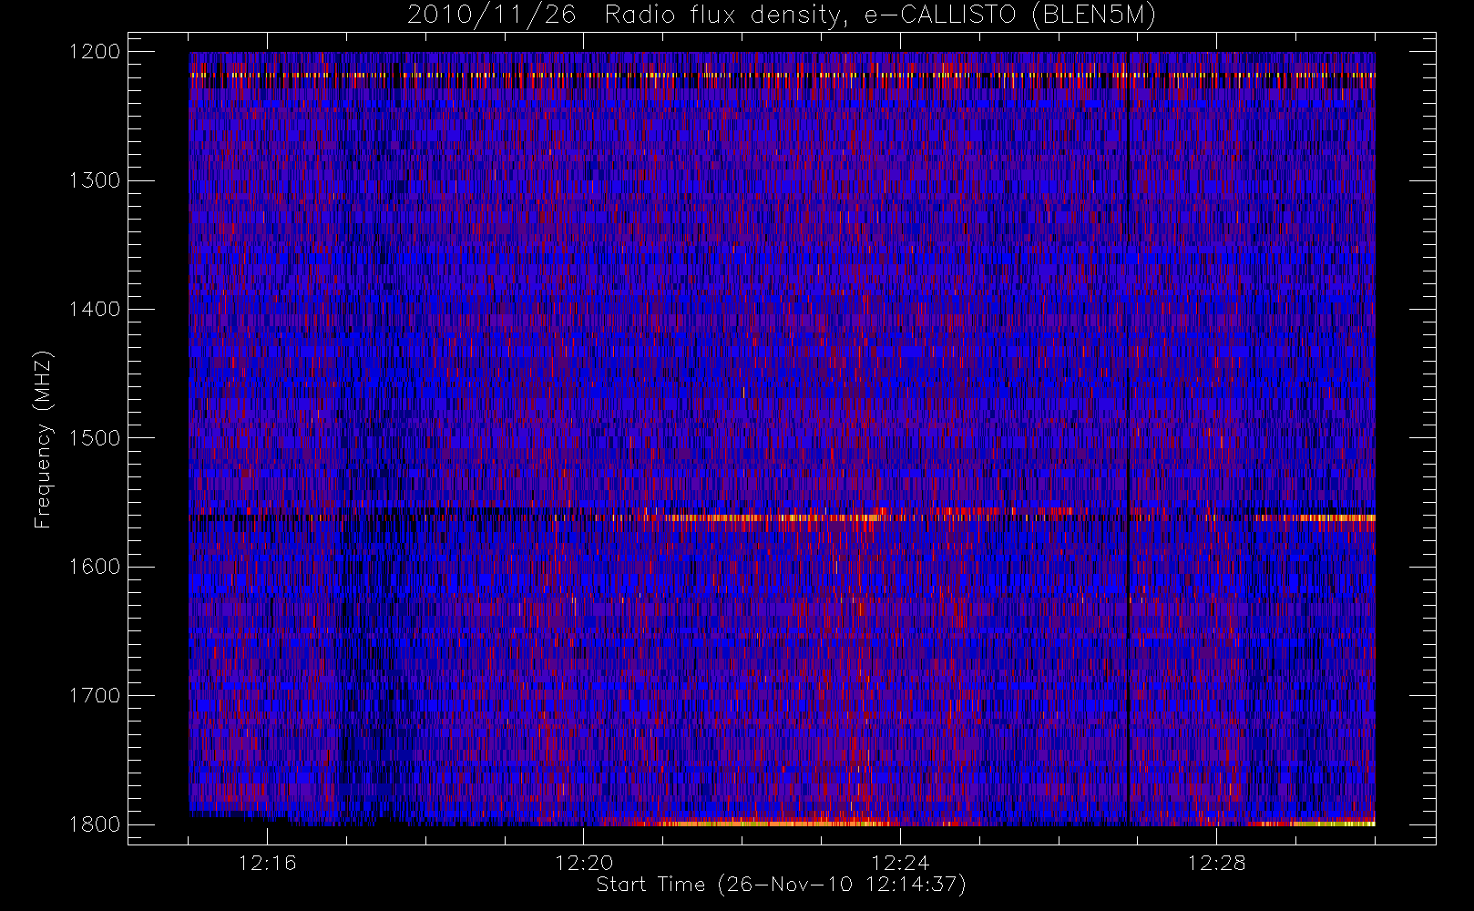This screenshot has width=1474, height=911.
Task: Click the 12:20 time tick label
Action: tap(584, 863)
